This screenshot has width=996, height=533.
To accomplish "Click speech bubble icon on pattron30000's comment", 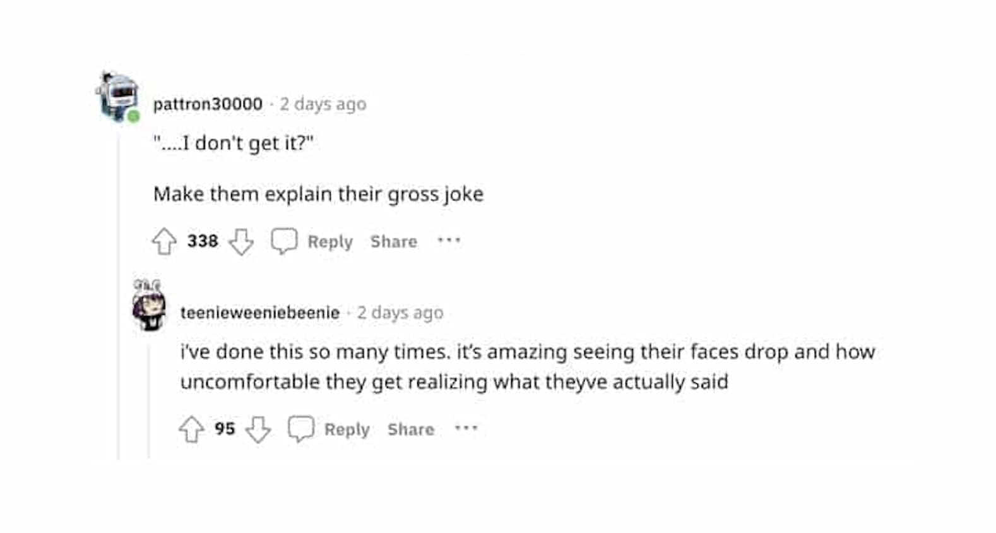I will (283, 241).
